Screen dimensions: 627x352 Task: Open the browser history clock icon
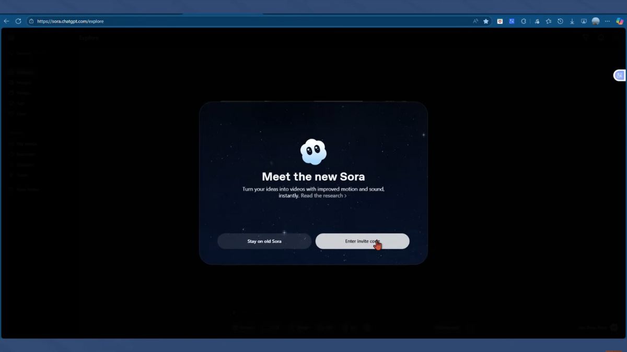560,21
